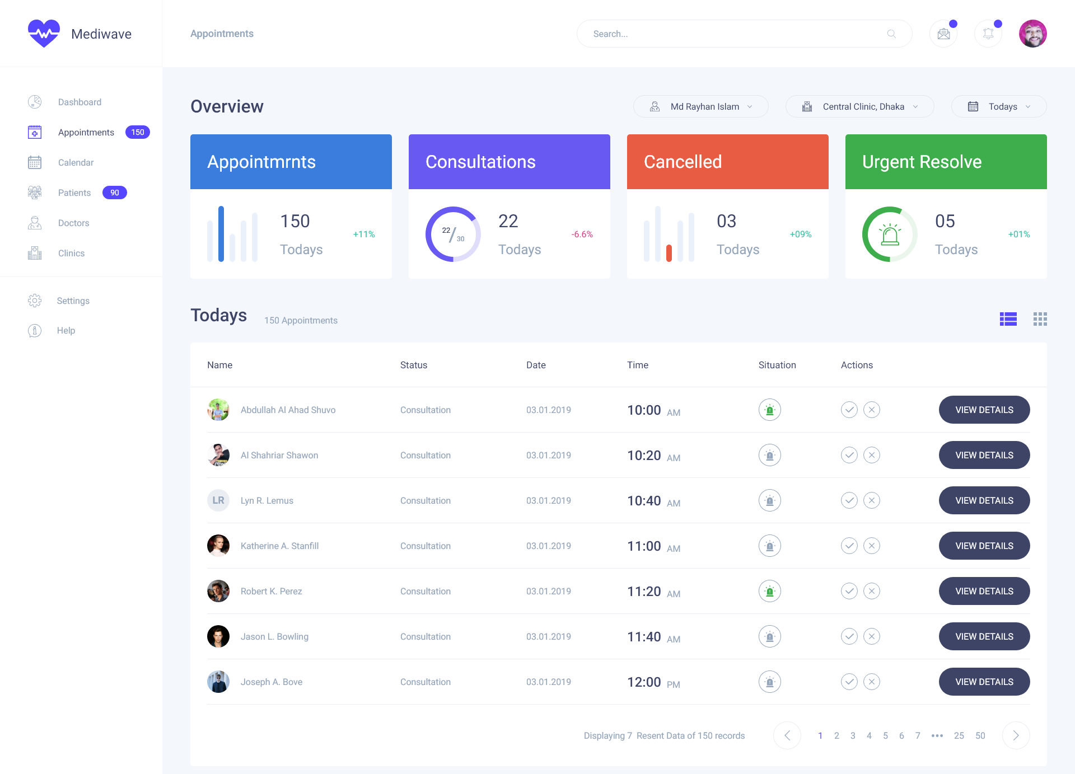Image resolution: width=1075 pixels, height=774 pixels.
Task: Go to Patients in the sidebar
Action: pos(74,193)
